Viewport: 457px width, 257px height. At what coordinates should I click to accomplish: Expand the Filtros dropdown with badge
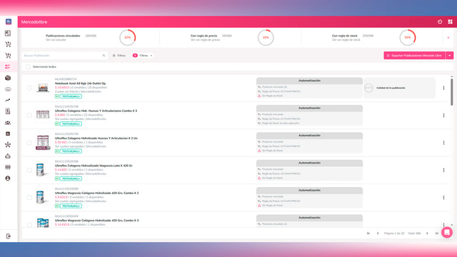click(x=143, y=56)
